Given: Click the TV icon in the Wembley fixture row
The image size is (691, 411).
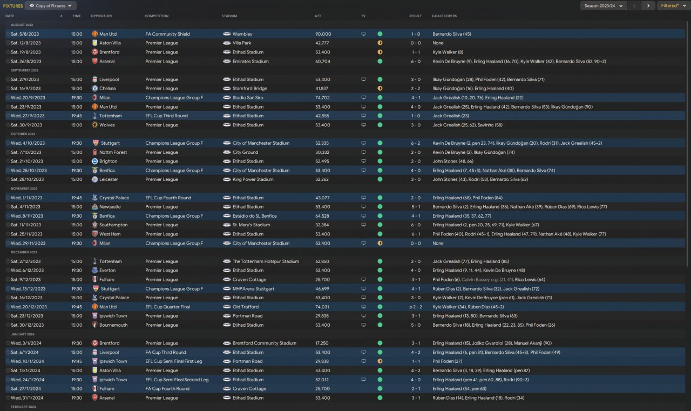Looking at the screenshot, I should [x=363, y=34].
